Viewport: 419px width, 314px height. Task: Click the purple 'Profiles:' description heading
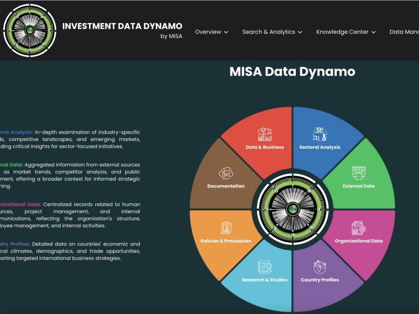pos(20,244)
